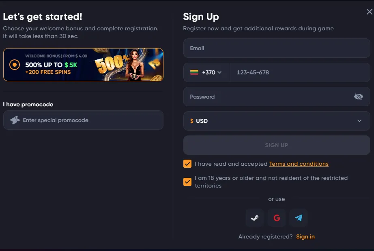The image size is (374, 251).
Task: Expand the USD currency dropdown
Action: point(359,121)
